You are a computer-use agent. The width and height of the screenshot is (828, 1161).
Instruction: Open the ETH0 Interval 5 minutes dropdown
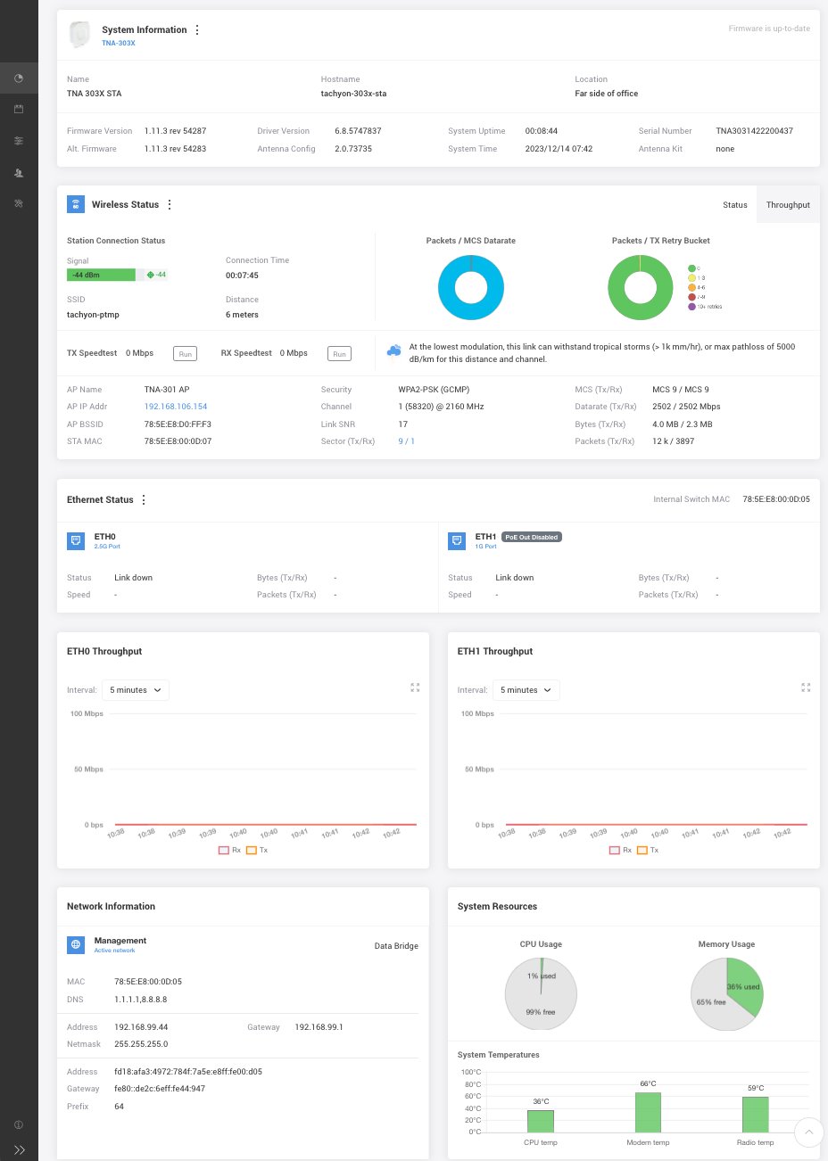135,690
